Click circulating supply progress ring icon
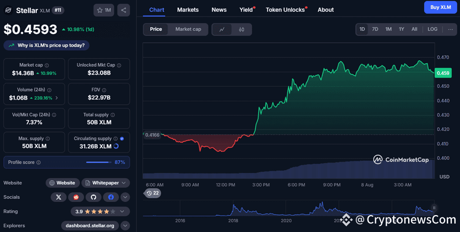This screenshot has height=232, width=460. tap(116, 146)
